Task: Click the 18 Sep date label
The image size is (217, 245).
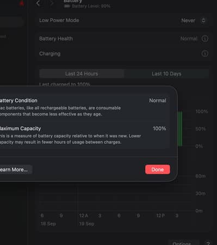Action: click(48, 224)
